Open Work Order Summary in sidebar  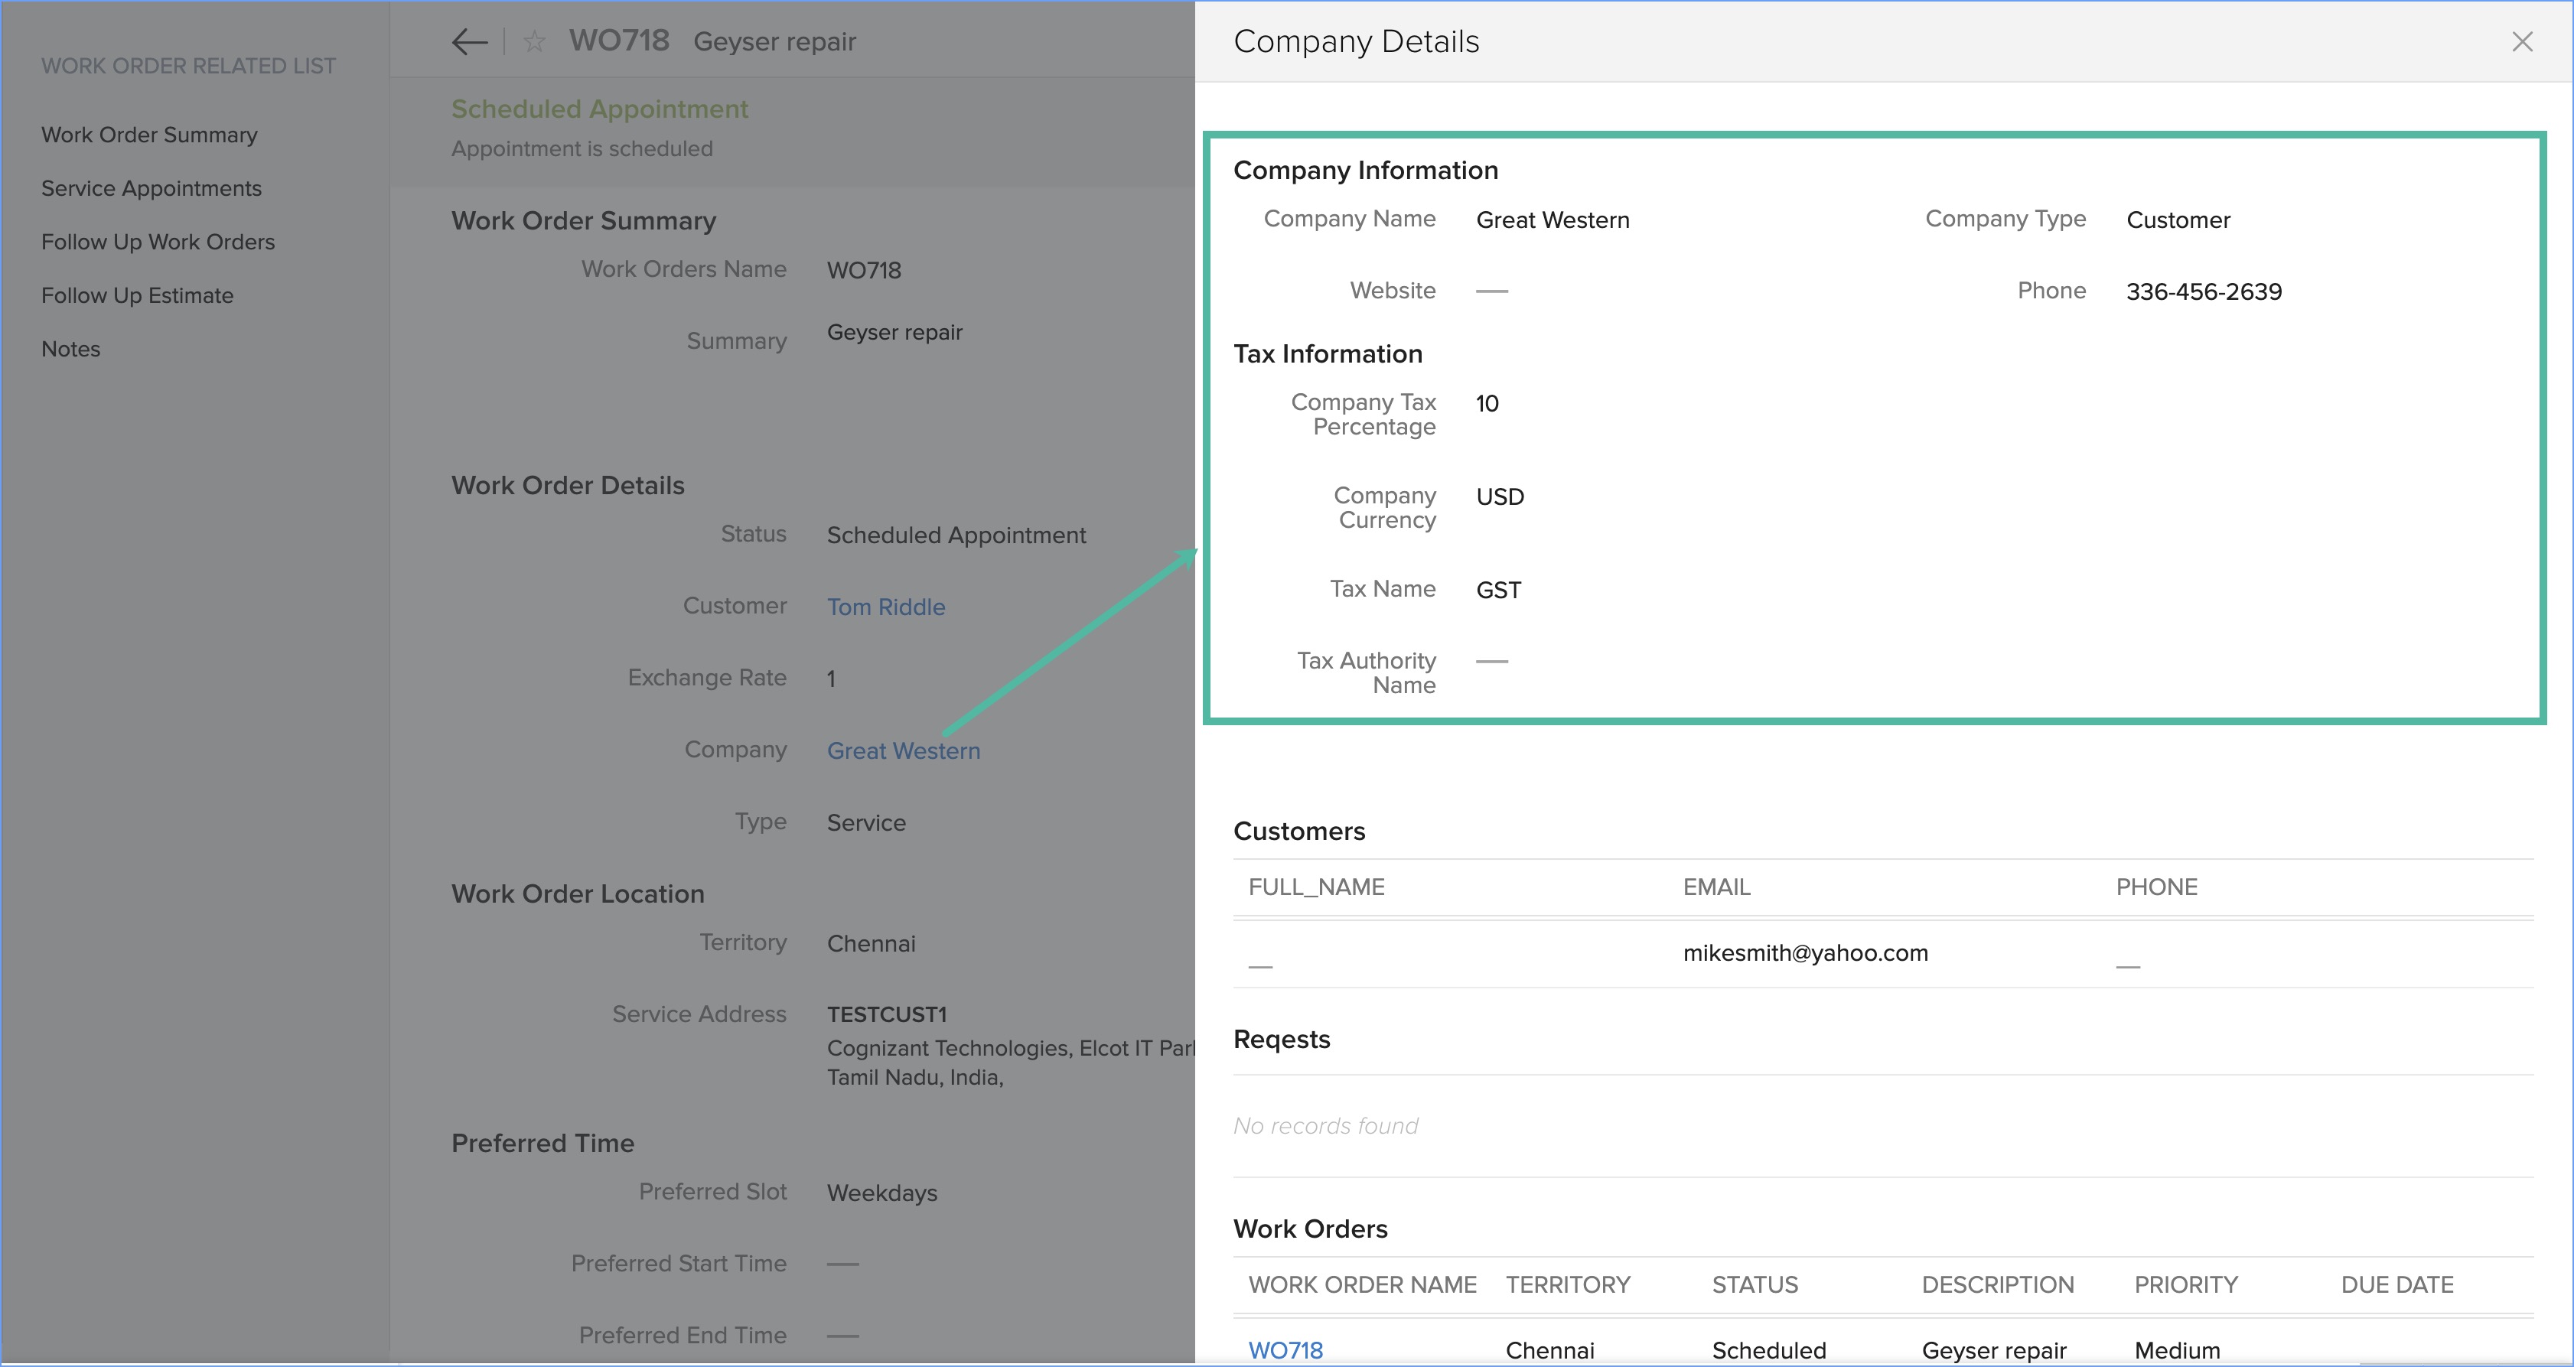coord(149,135)
